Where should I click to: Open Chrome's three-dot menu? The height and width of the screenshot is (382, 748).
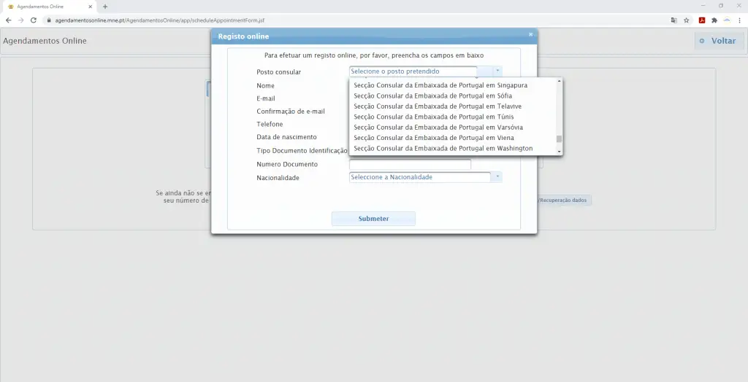[x=740, y=20]
